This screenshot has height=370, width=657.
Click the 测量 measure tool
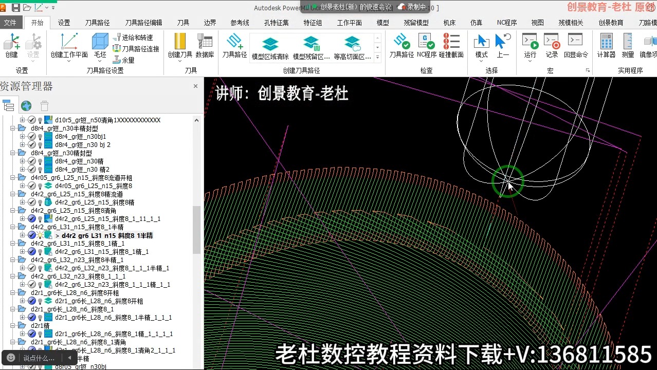[x=628, y=45]
